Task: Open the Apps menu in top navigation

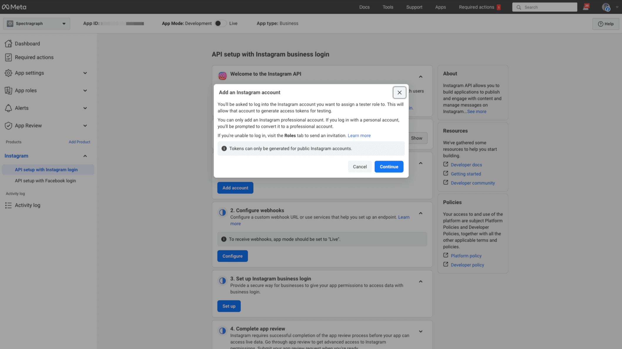Action: (440, 7)
